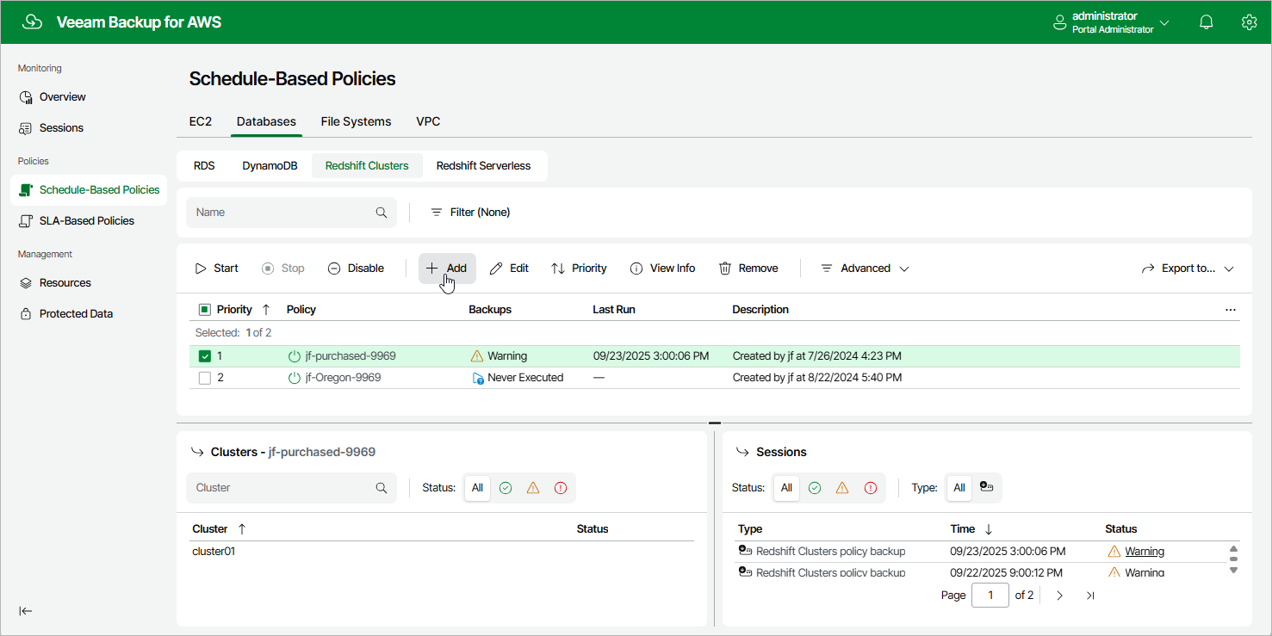The image size is (1272, 636).
Task: Open the Warning link for 3:00:06 PM session
Action: [x=1145, y=552]
